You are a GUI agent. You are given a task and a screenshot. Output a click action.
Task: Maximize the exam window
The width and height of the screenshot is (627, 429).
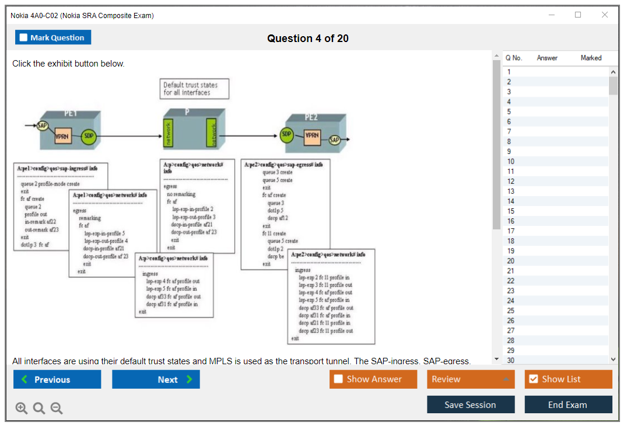coord(578,15)
